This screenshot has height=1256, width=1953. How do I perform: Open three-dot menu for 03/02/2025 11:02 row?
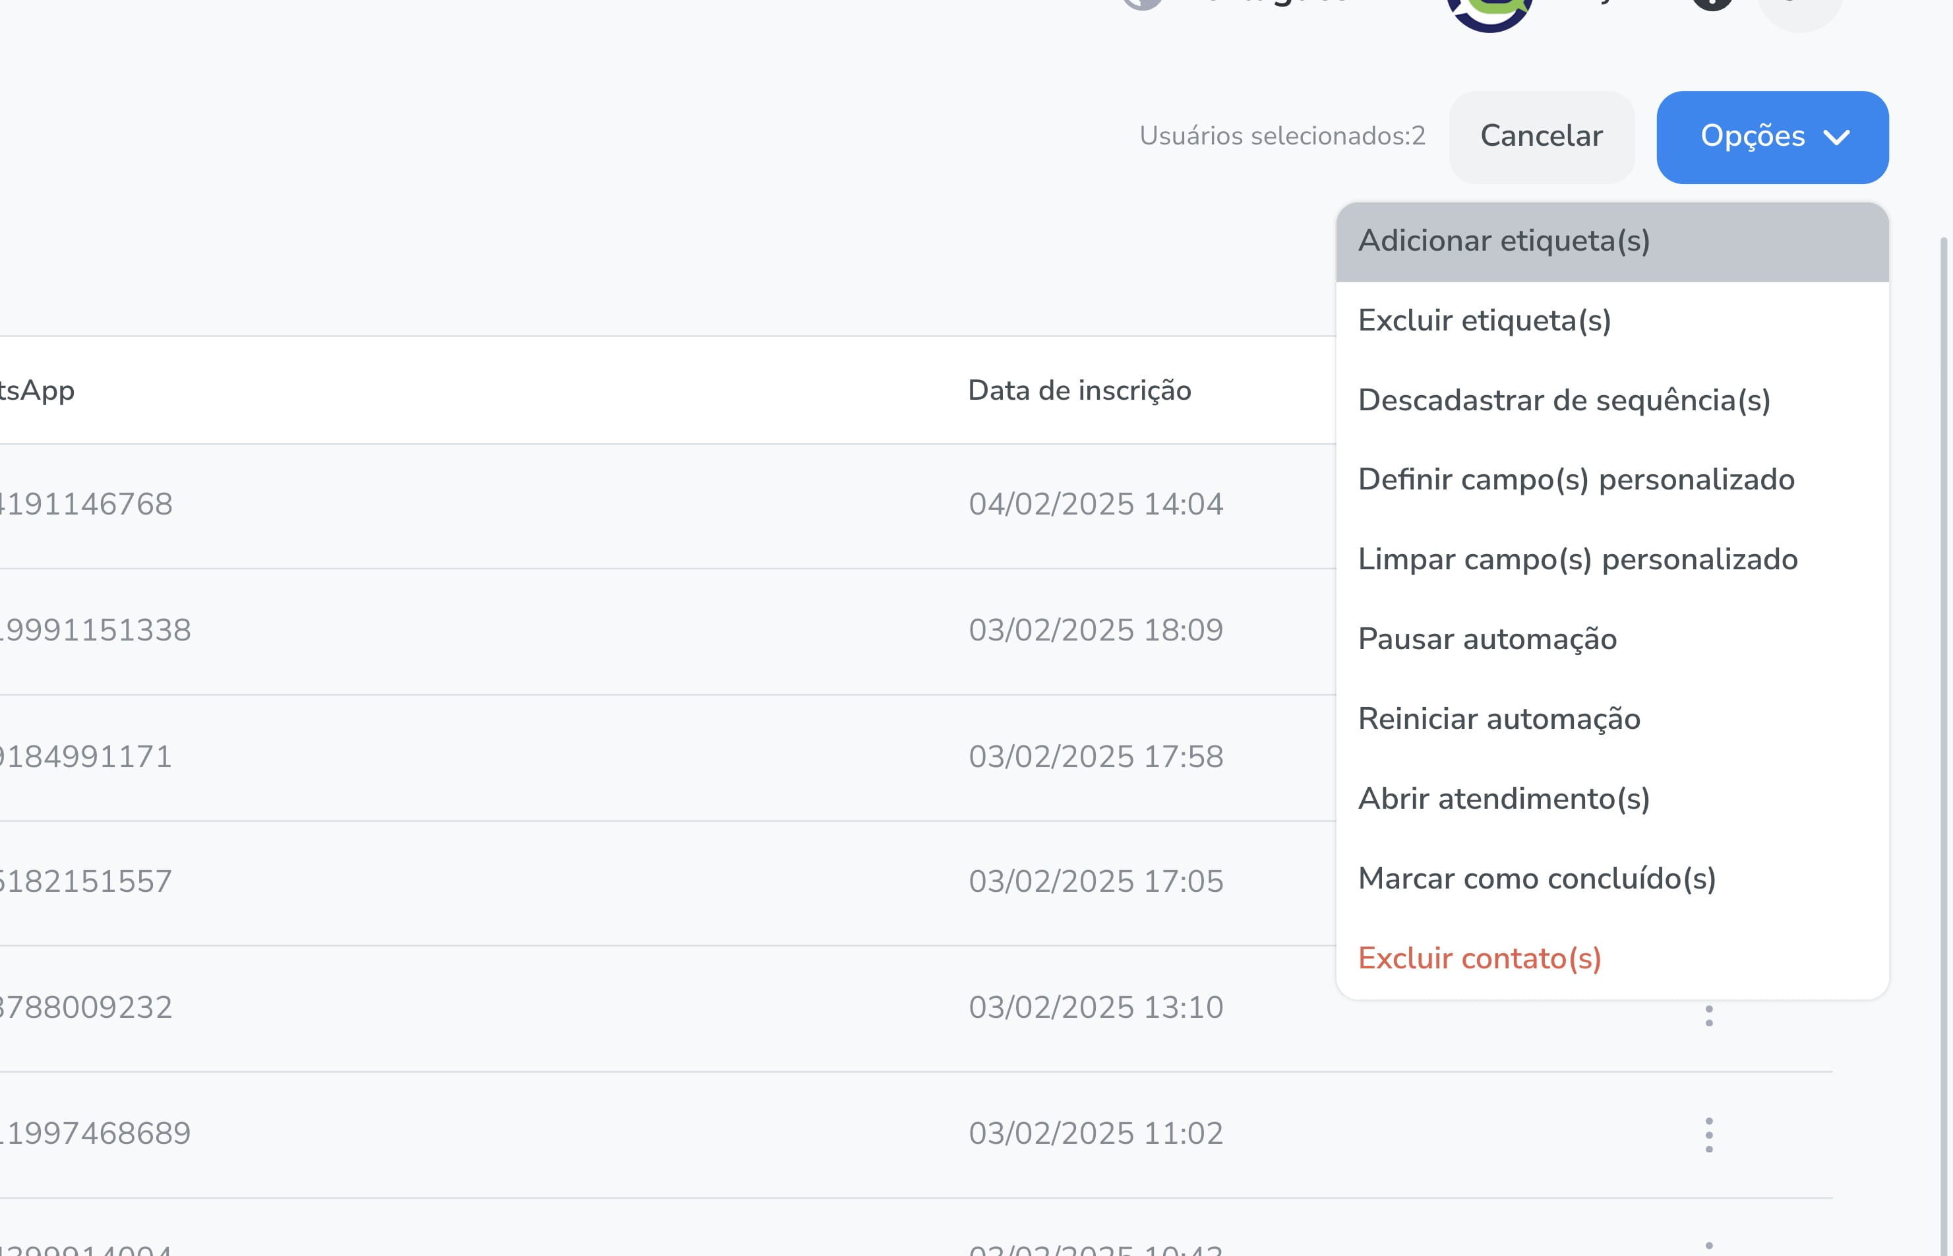[1708, 1135]
